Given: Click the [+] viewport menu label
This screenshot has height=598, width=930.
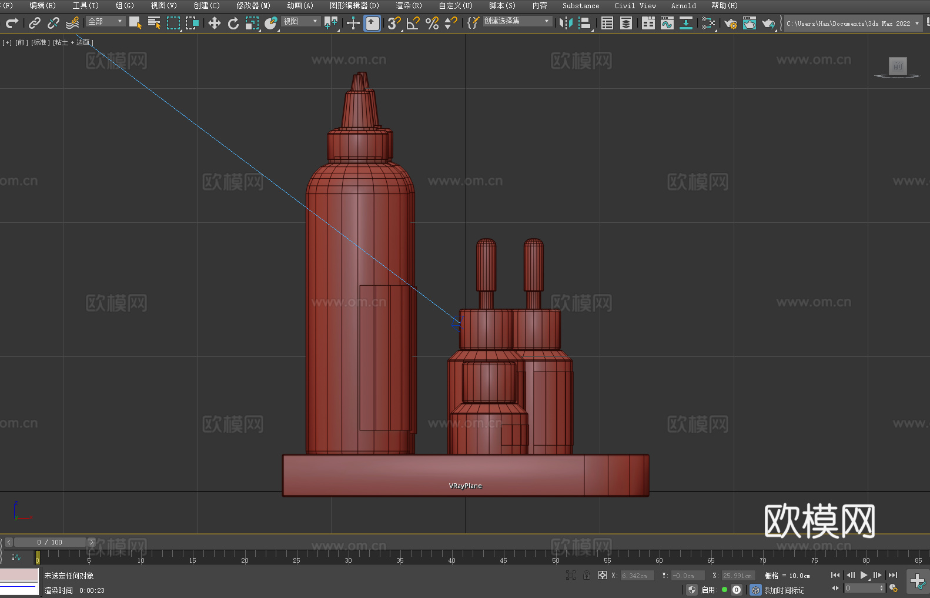Looking at the screenshot, I should 7,42.
